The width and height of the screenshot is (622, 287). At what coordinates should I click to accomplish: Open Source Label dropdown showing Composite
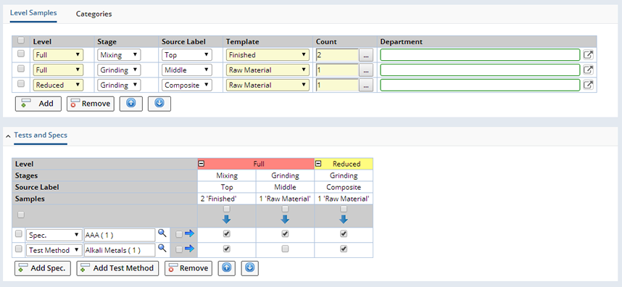(x=187, y=86)
